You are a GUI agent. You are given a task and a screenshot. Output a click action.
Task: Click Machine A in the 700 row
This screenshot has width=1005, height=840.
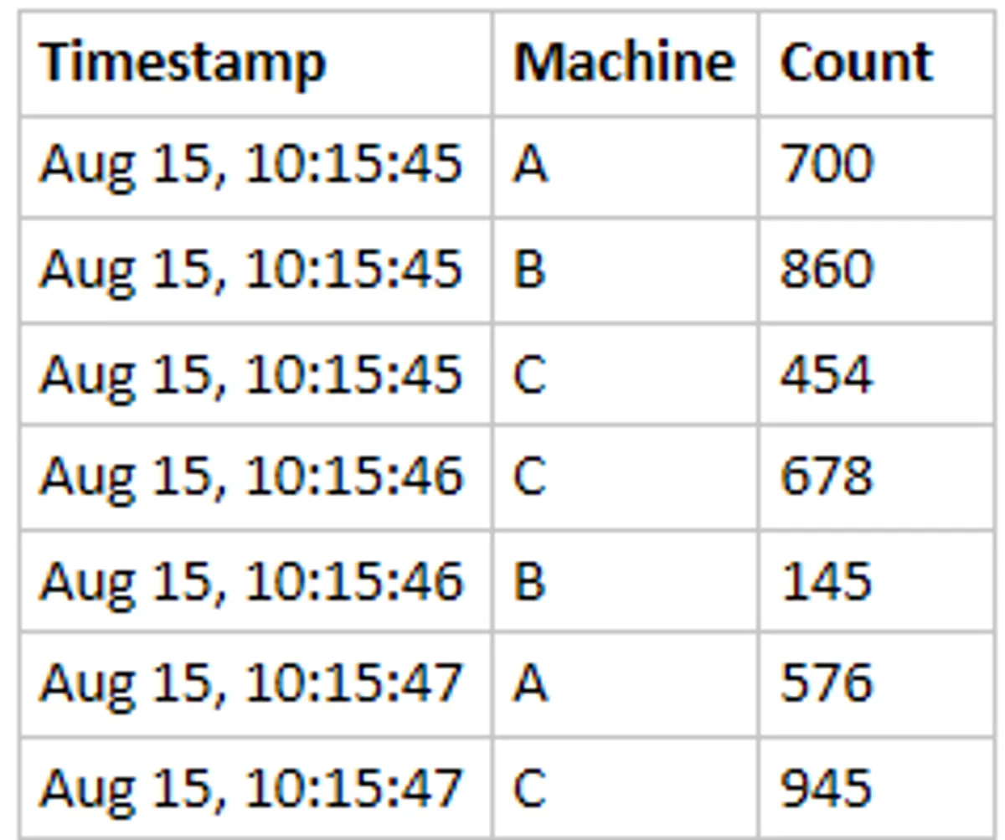pyautogui.click(x=530, y=164)
